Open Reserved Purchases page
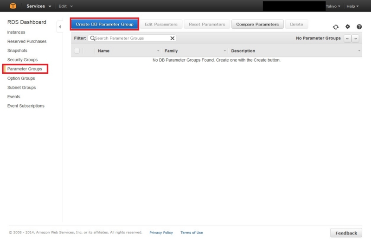This screenshot has width=371, height=240. 27,41
